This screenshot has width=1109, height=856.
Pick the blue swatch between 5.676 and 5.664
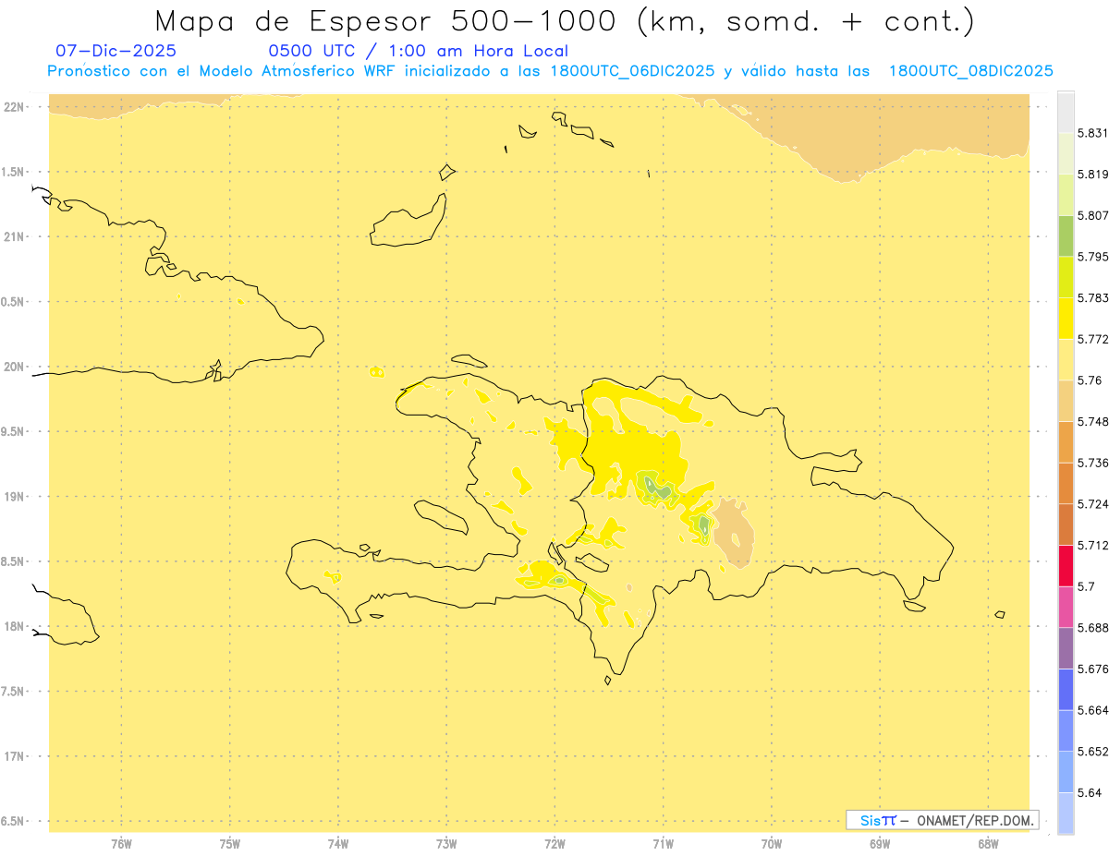click(x=1066, y=690)
